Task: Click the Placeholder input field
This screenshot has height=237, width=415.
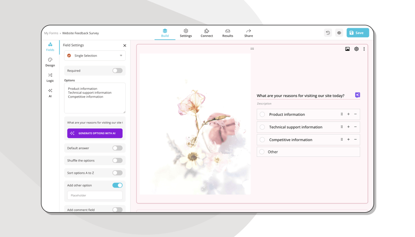Action: point(95,195)
